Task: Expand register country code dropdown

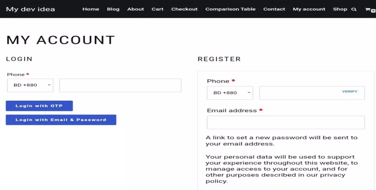Action: pyautogui.click(x=230, y=93)
